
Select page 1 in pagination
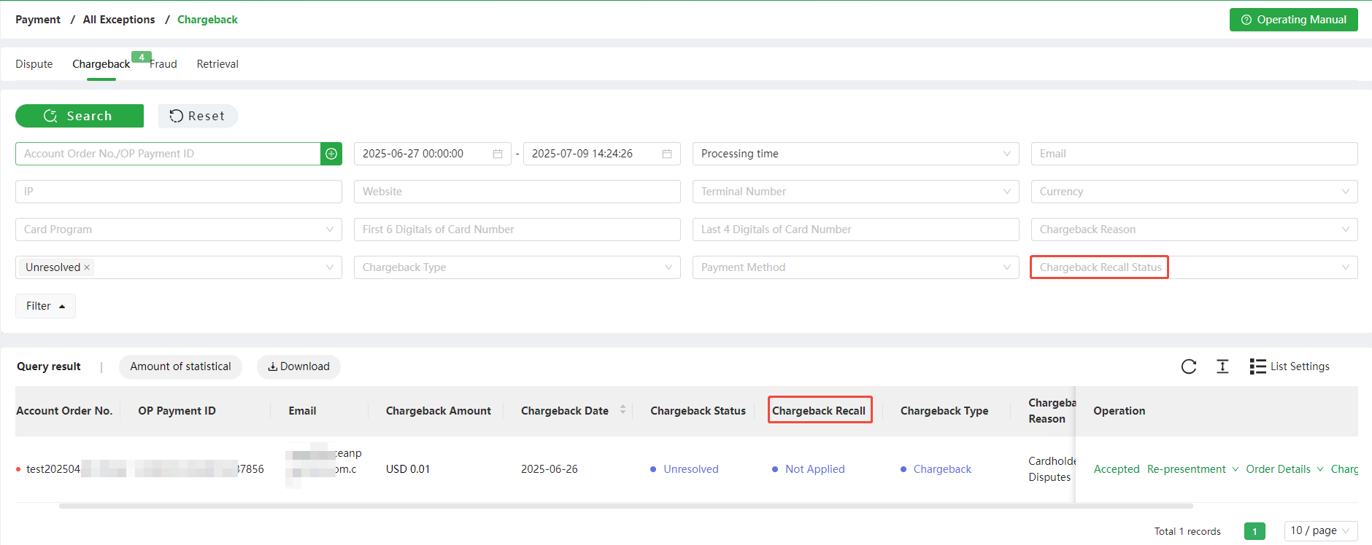tap(1255, 531)
